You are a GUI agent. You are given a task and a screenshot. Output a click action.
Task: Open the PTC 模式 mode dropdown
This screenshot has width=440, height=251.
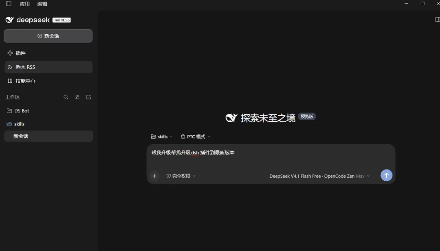click(196, 137)
